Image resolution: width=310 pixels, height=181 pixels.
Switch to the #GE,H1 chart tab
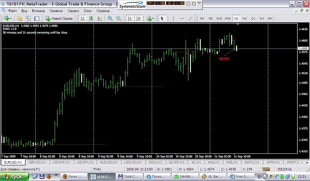(x=232, y=163)
